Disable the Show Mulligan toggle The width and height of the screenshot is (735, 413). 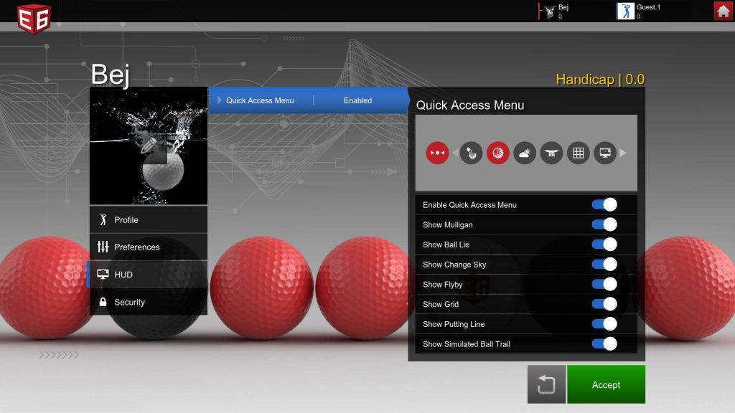click(604, 224)
